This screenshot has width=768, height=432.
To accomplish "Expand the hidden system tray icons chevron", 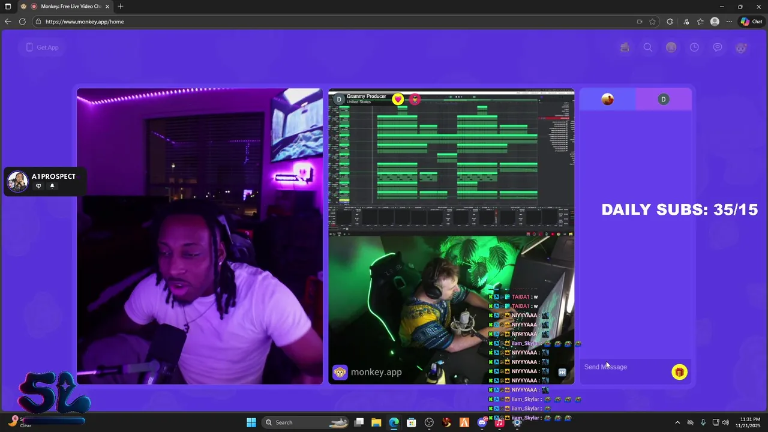I will coord(677,422).
